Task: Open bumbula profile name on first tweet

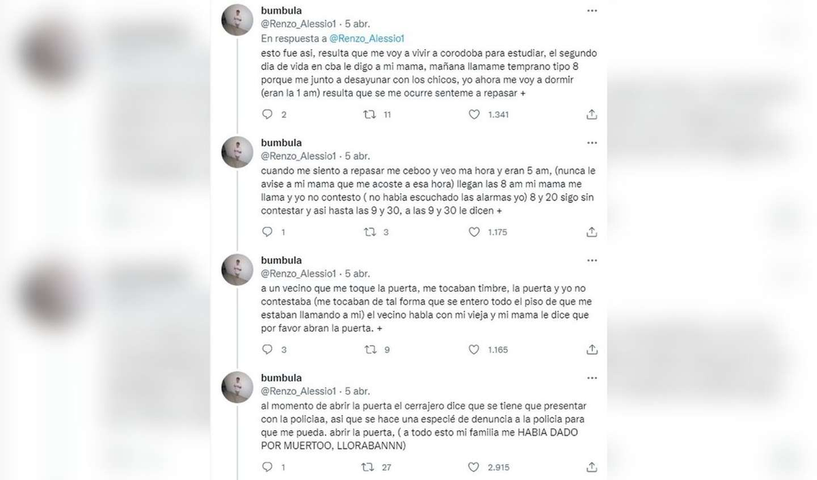Action: point(281,10)
